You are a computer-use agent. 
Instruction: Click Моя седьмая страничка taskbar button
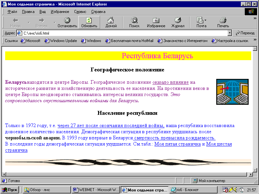point(145,190)
